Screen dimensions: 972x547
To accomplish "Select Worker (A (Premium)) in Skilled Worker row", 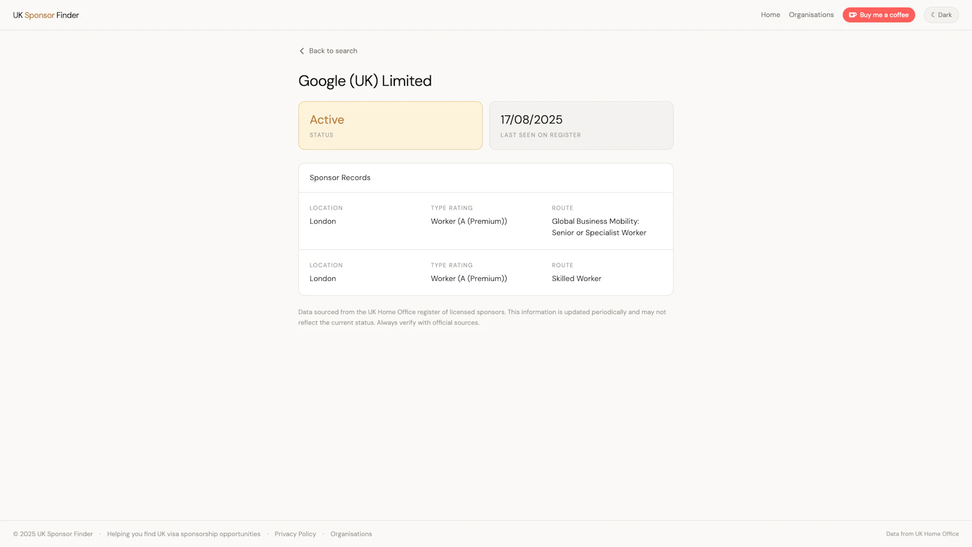I will click(x=469, y=278).
